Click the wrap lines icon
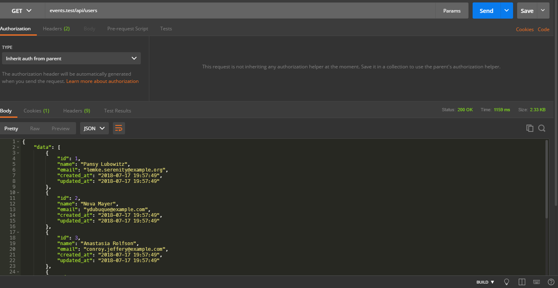This screenshot has height=288, width=558. (119, 128)
